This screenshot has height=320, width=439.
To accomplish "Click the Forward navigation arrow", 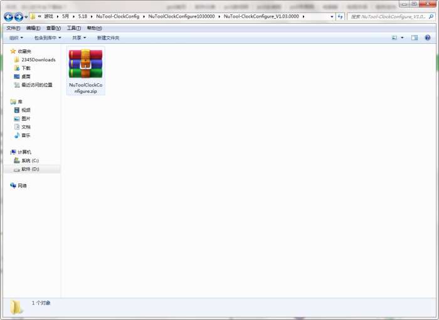I will pos(19,17).
